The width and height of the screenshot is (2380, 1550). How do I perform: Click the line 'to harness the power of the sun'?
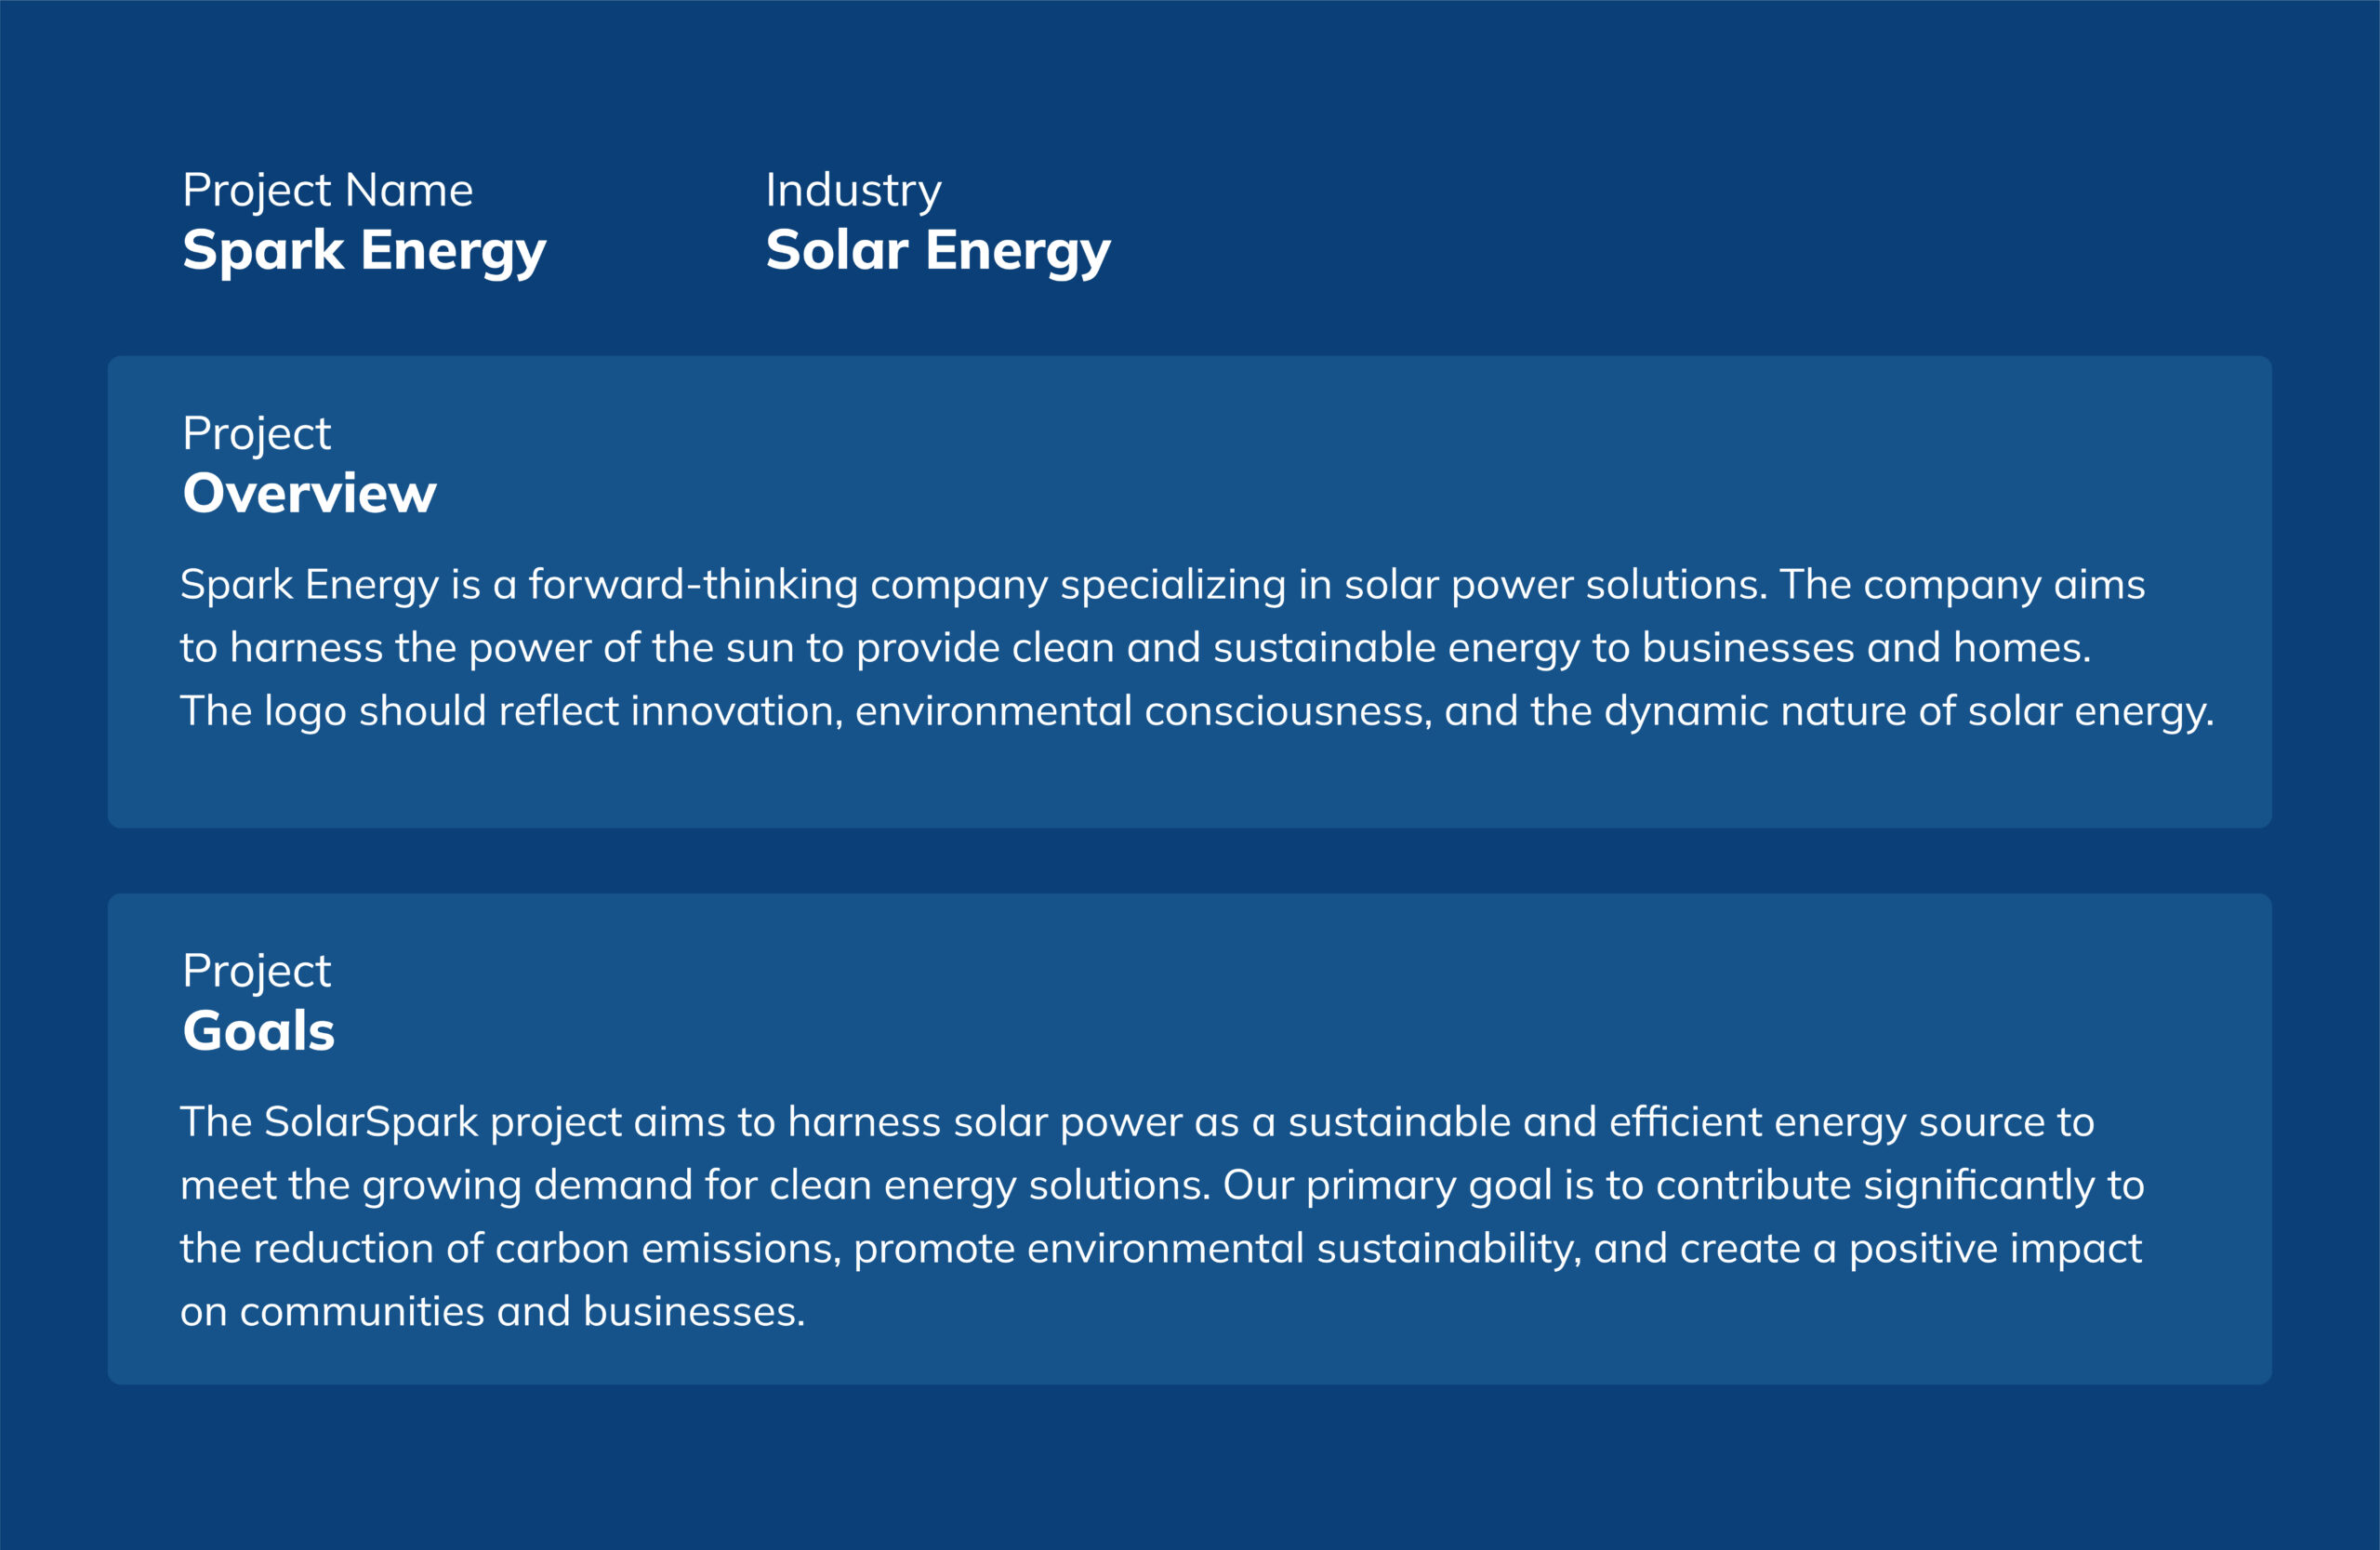(x=1135, y=649)
